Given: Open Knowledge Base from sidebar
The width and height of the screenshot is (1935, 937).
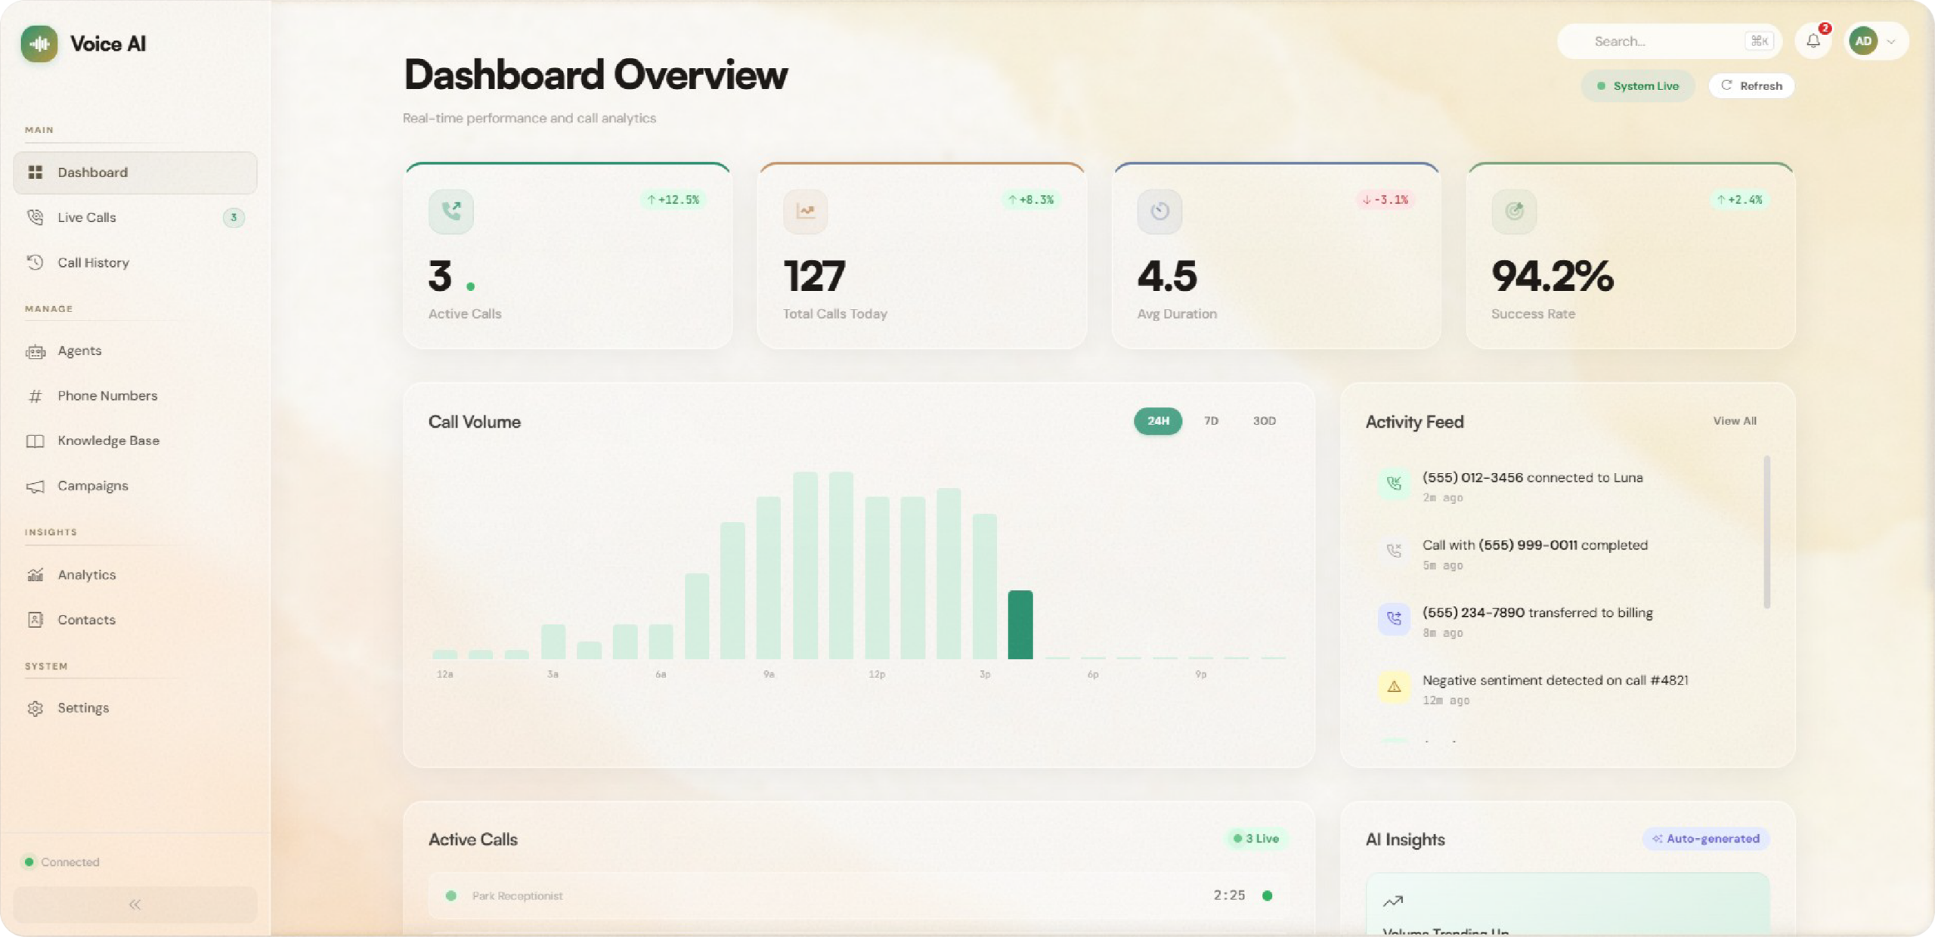Looking at the screenshot, I should pos(108,441).
